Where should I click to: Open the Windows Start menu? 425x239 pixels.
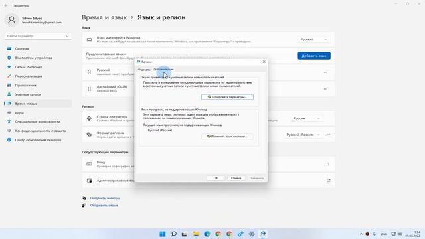pos(163,234)
